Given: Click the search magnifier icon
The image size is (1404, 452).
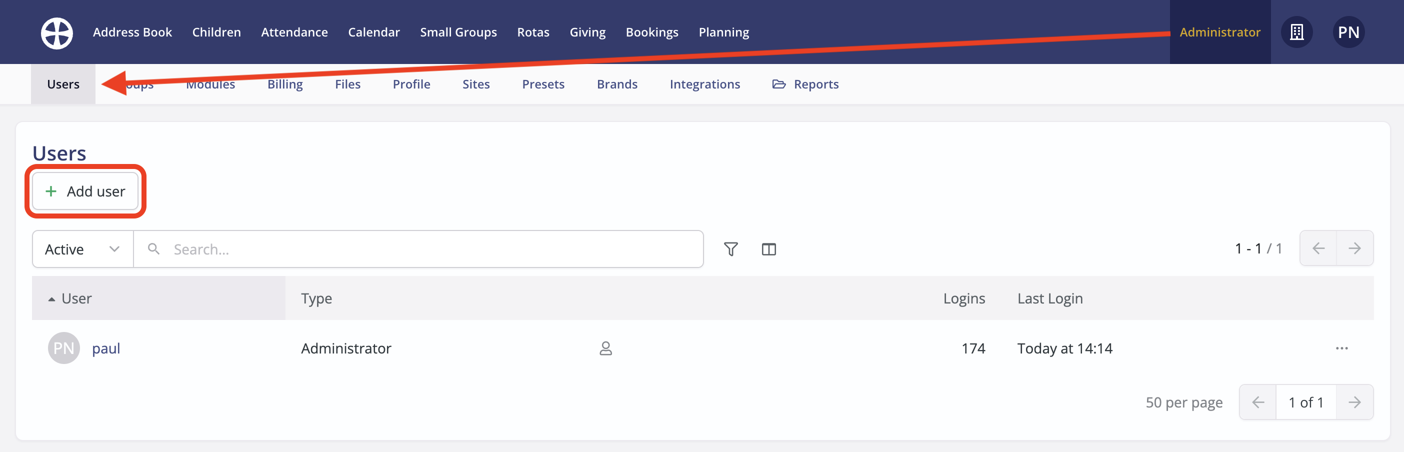Looking at the screenshot, I should (153, 248).
